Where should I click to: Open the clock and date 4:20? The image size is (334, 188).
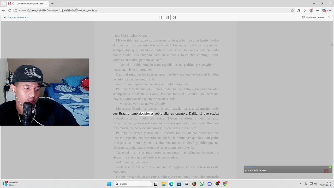pos(326,184)
